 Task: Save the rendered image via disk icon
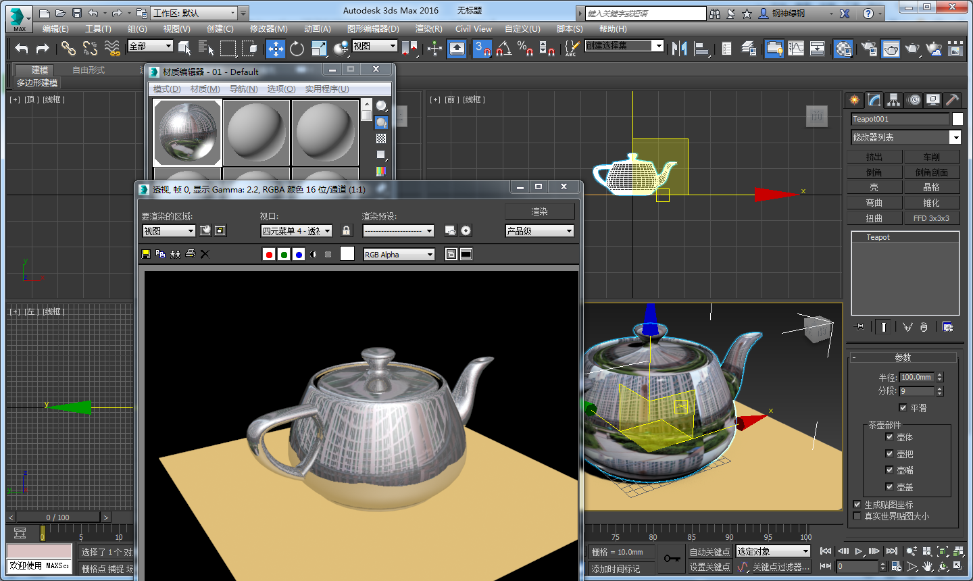146,253
